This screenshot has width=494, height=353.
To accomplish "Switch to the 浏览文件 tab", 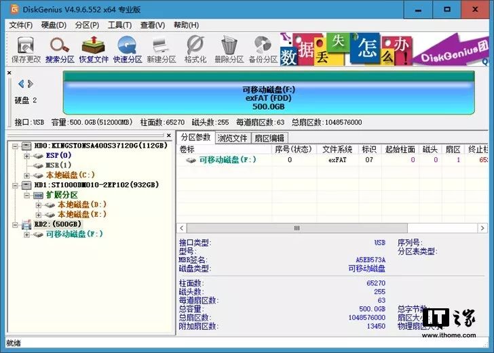I will [232, 138].
